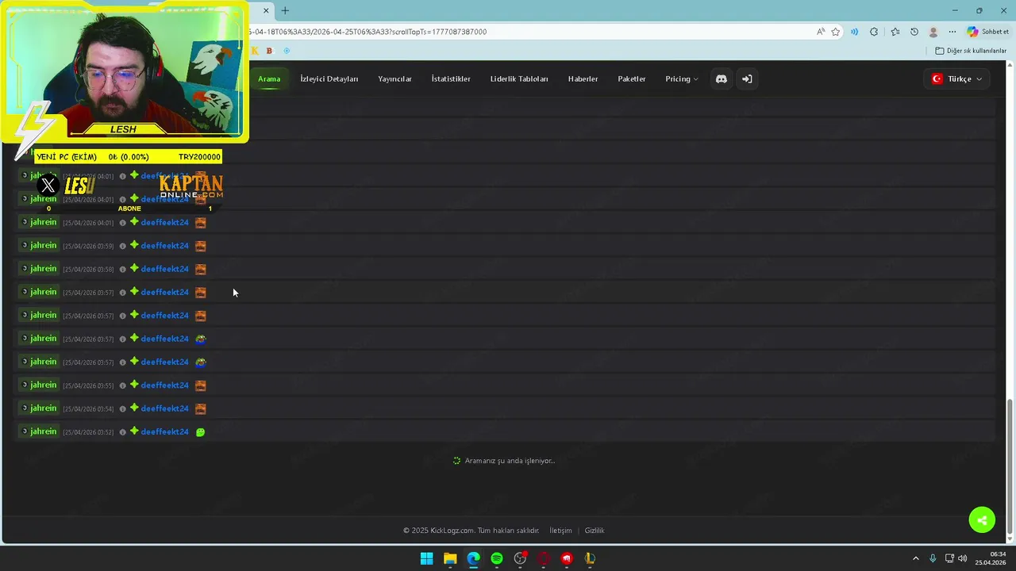Open browser extensions puzzle icon
This screenshot has width=1016, height=571.
coord(874,32)
